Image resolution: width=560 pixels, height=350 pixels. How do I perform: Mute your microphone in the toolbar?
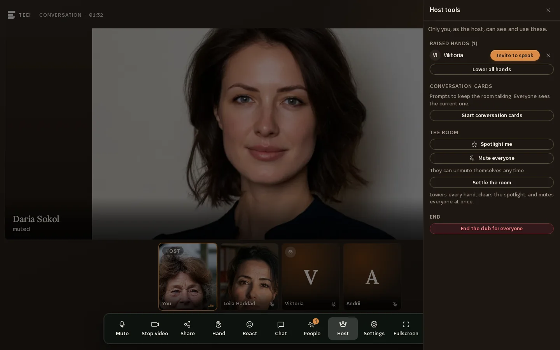pos(122,329)
